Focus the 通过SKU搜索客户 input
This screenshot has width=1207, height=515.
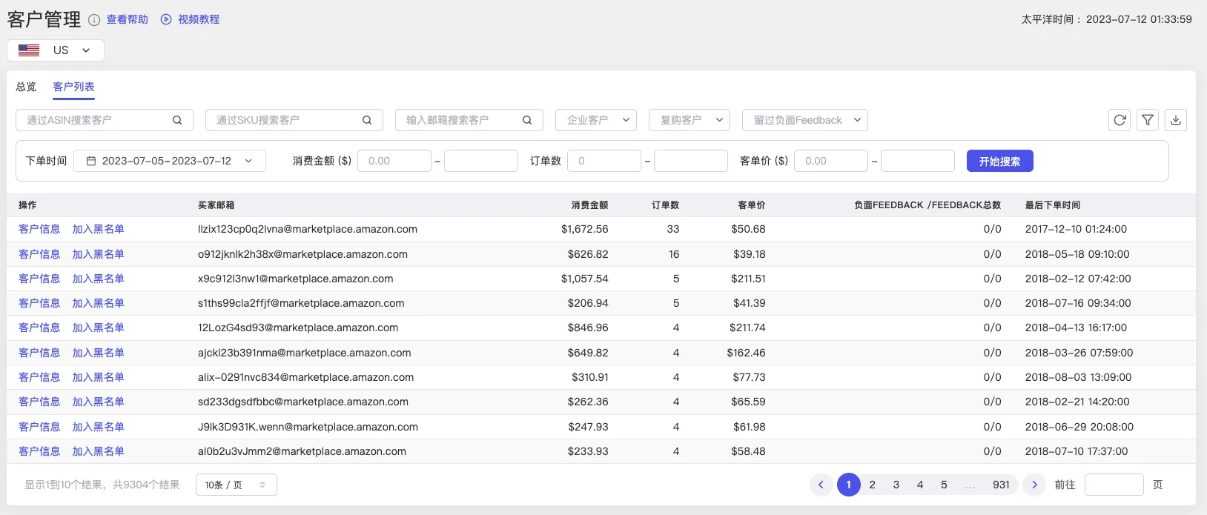point(294,120)
